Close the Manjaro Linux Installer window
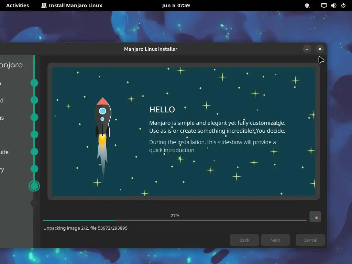 (320, 49)
